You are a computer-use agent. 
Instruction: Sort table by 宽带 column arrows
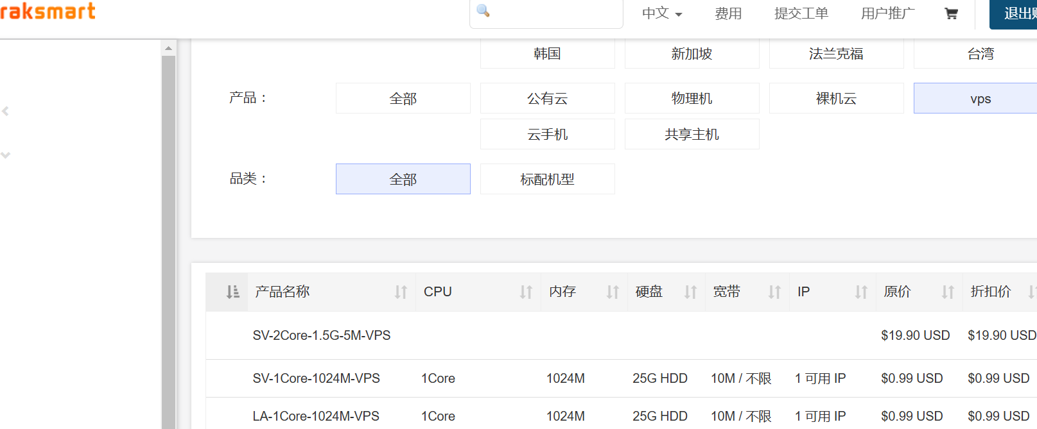(x=774, y=292)
